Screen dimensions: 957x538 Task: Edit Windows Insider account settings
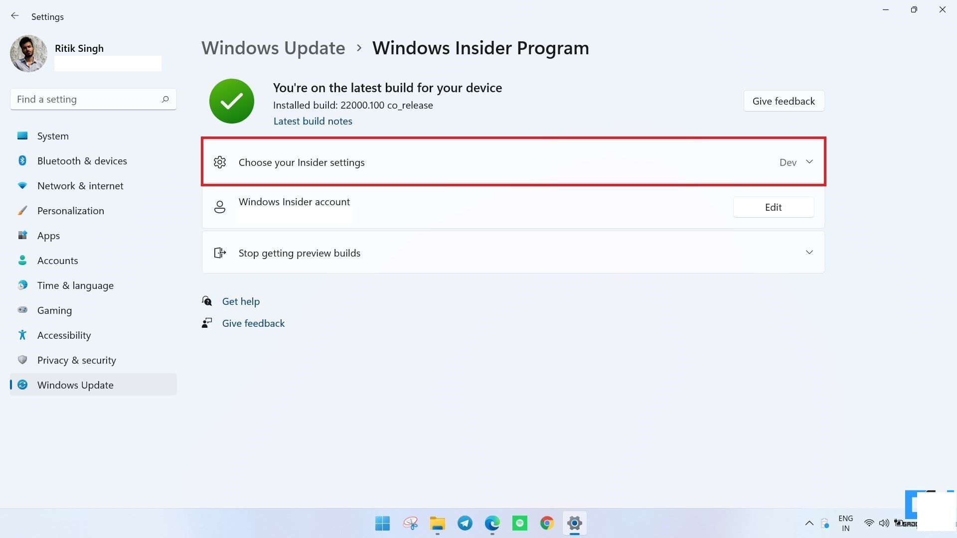773,207
